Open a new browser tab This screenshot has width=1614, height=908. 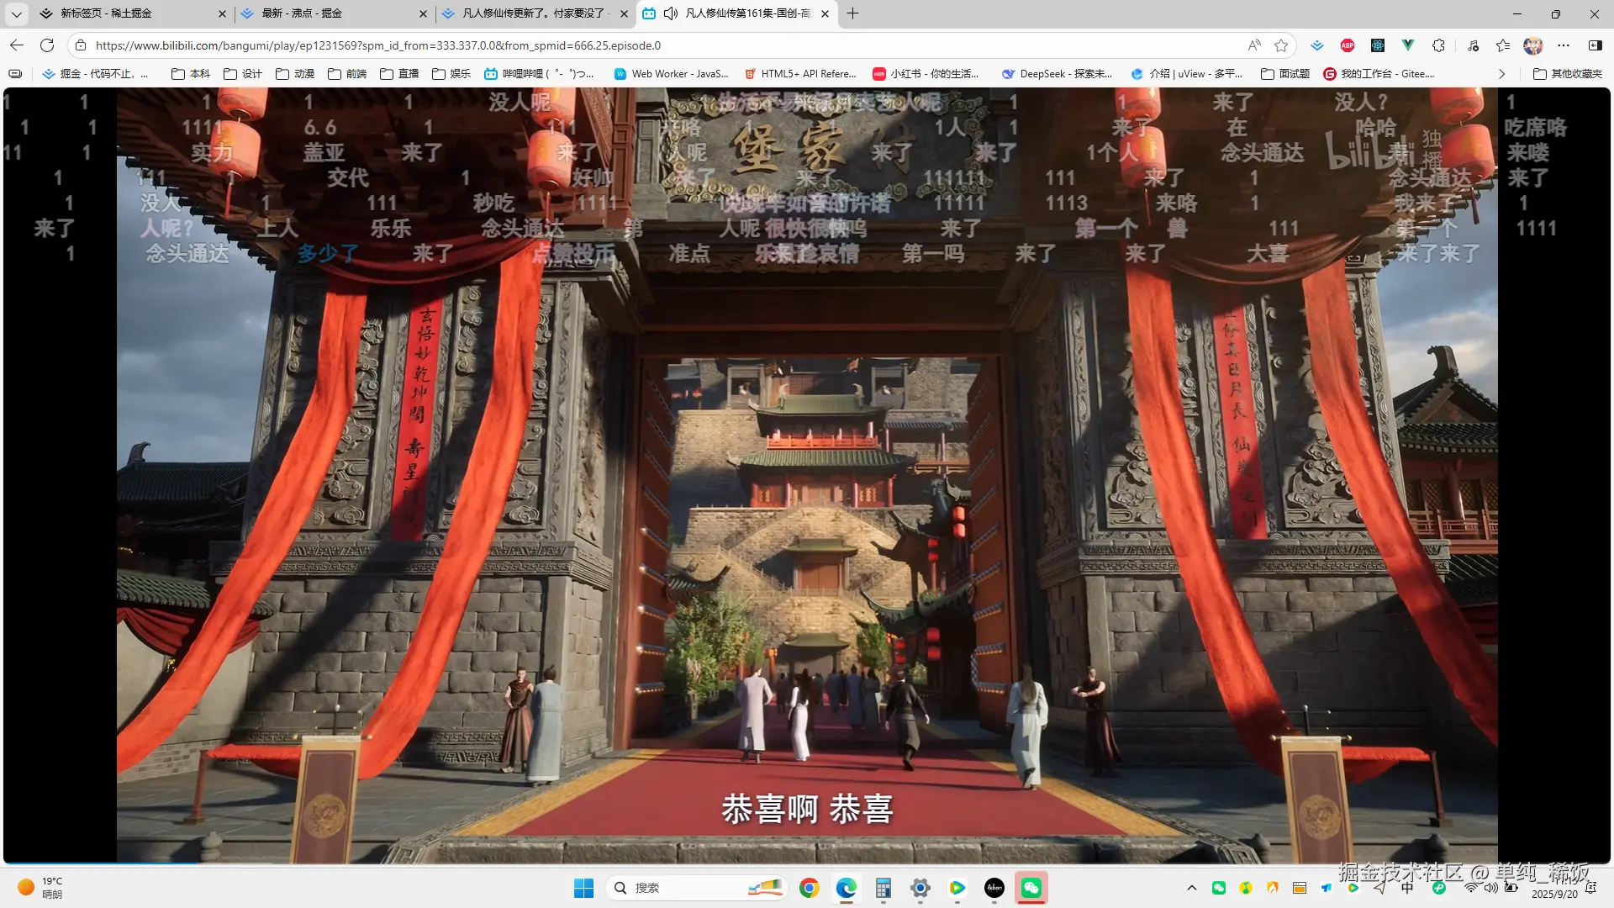point(852,13)
